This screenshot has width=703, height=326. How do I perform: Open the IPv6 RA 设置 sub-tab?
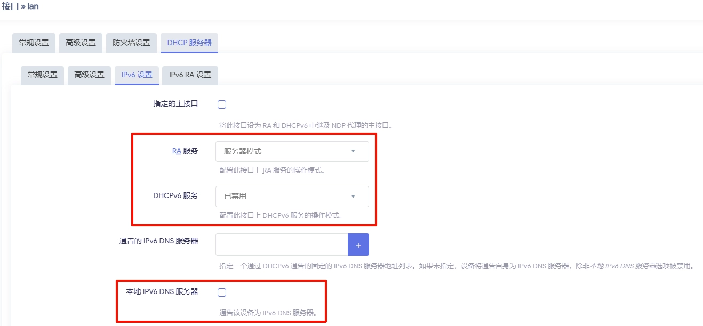(190, 75)
